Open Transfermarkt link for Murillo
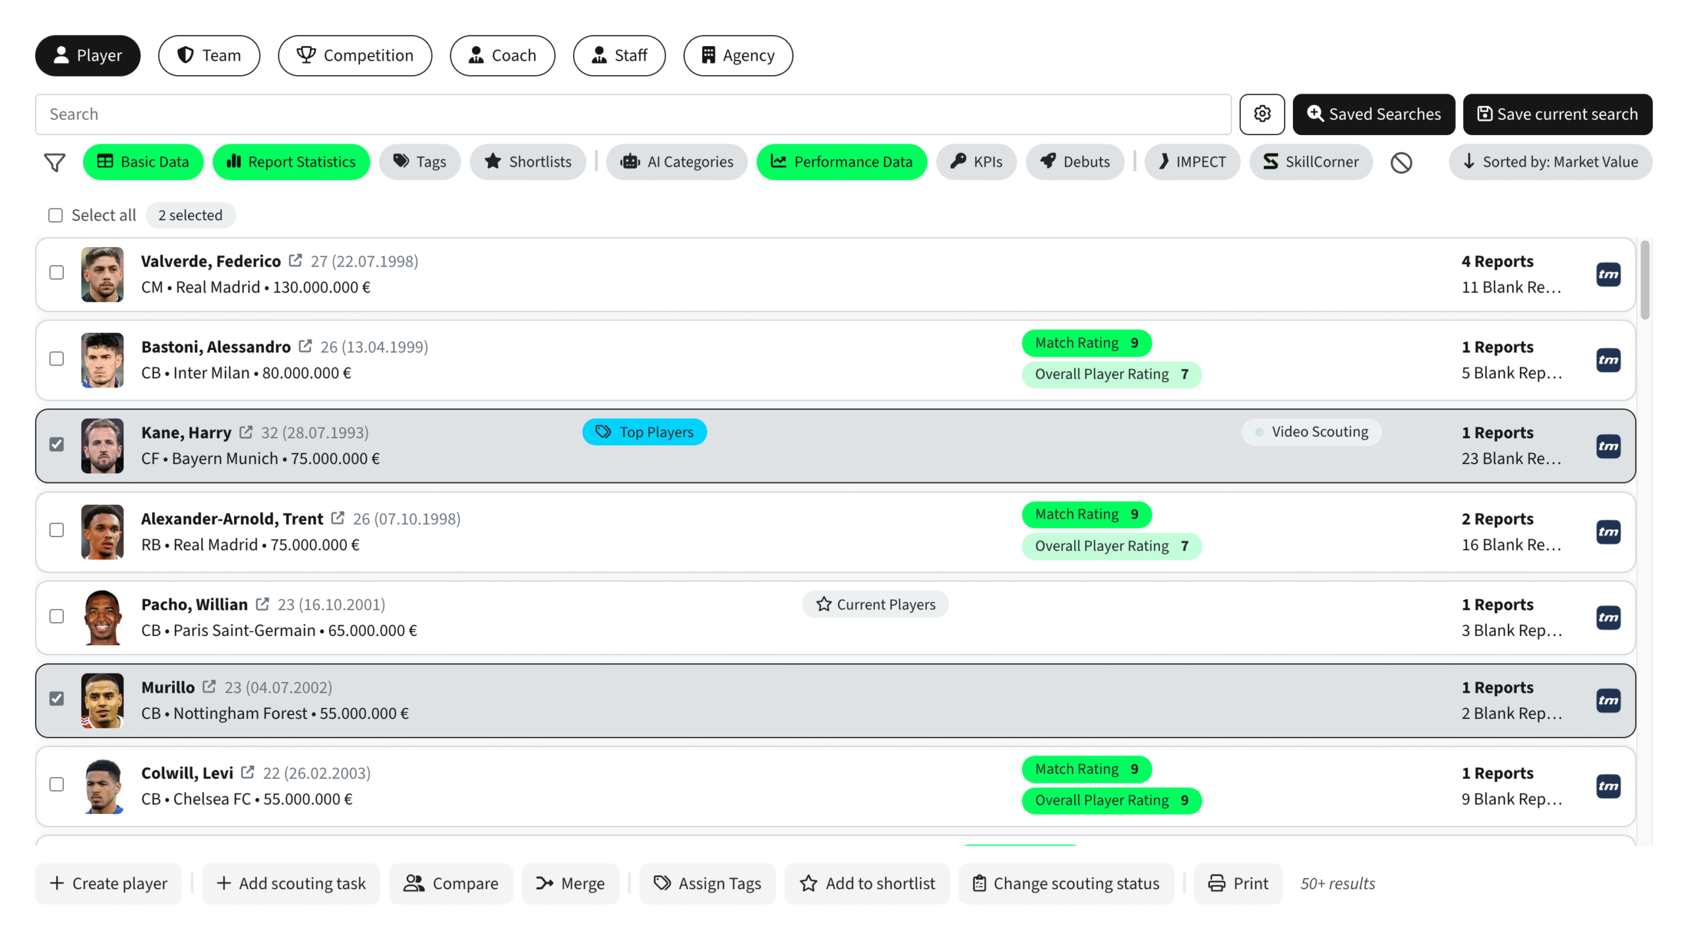Screen dimensions: 1688x949 coord(1608,701)
